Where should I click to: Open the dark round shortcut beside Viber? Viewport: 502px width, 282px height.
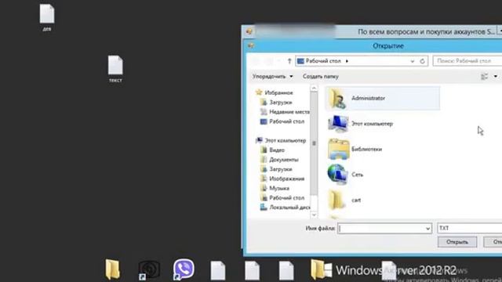pyautogui.click(x=149, y=269)
